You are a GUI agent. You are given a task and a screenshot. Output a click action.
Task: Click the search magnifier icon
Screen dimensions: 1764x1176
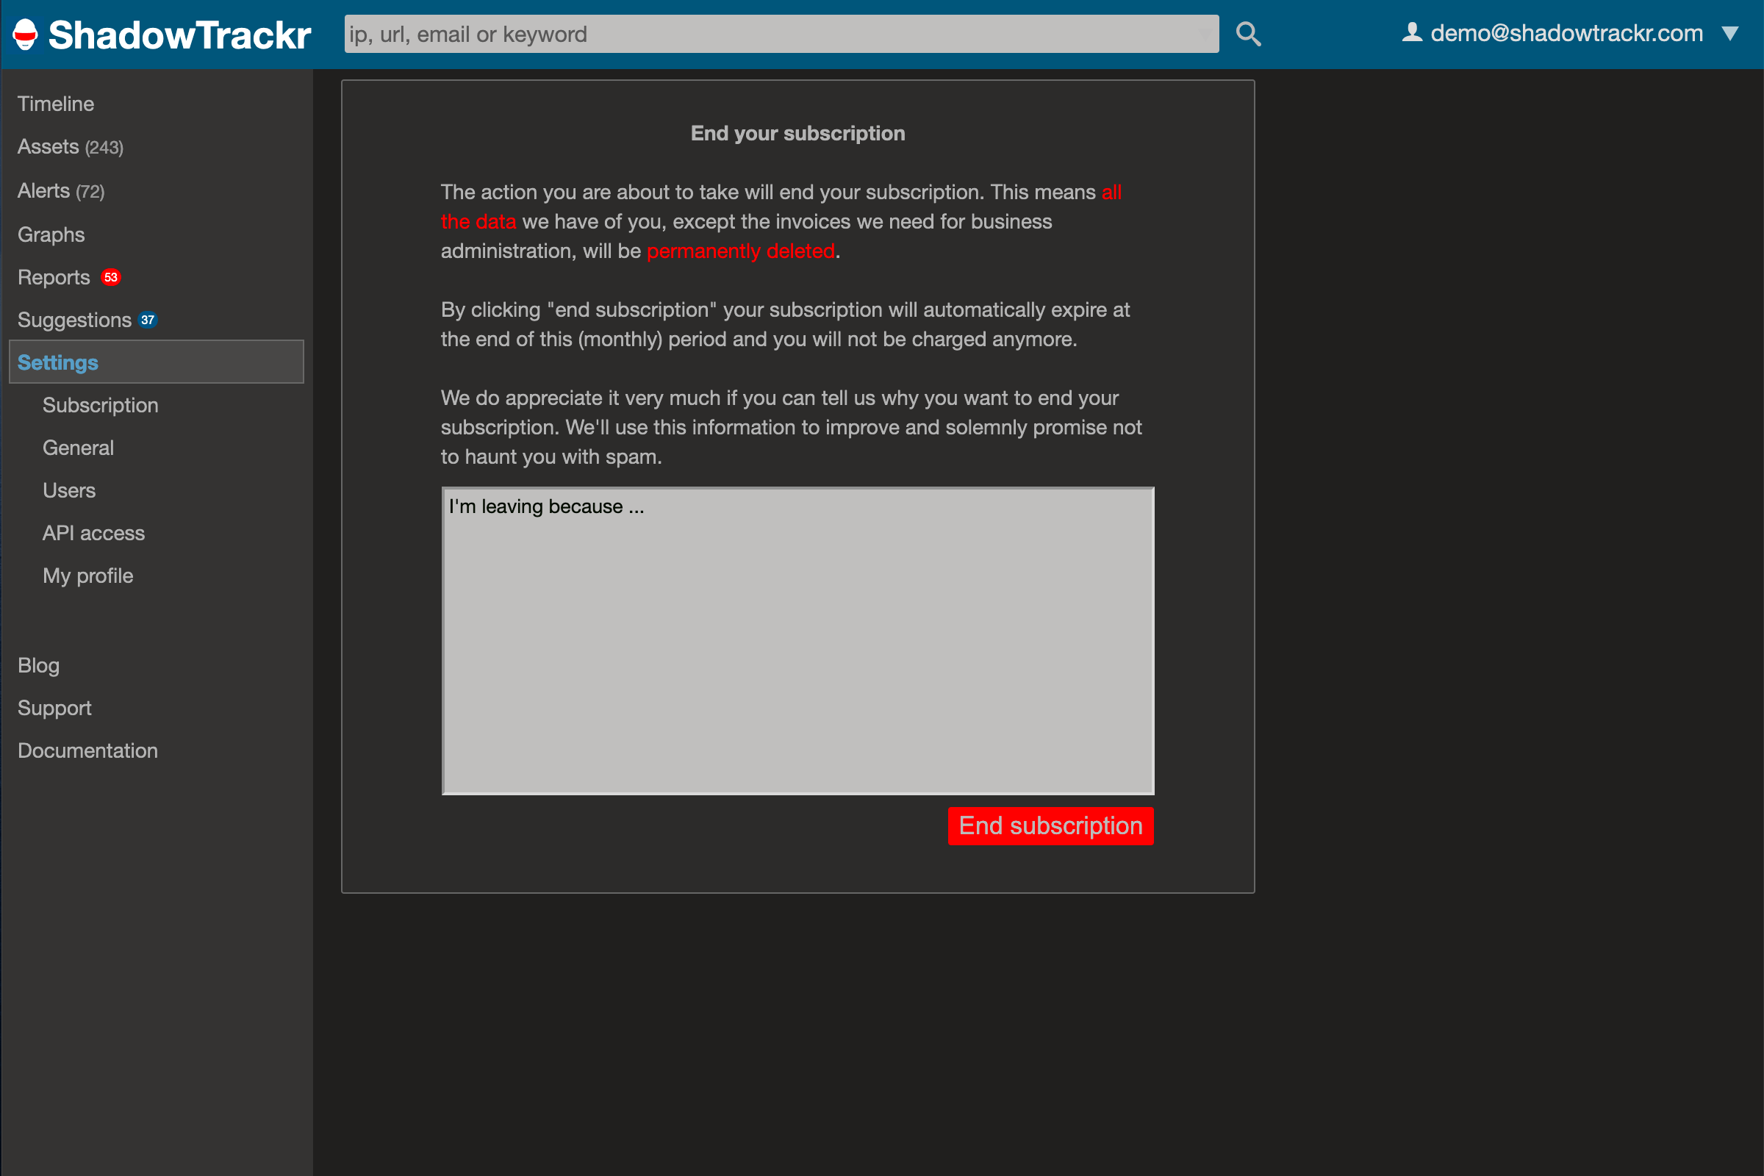(x=1247, y=33)
